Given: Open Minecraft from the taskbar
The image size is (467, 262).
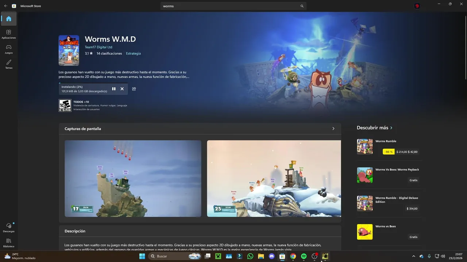Looking at the screenshot, I should click(x=218, y=256).
